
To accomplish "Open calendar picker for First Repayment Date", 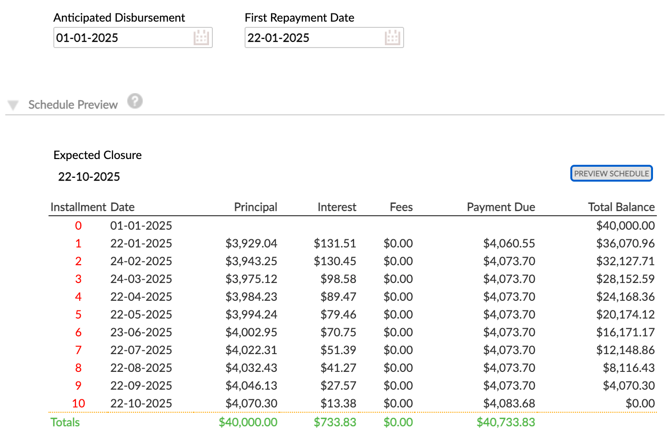I will click(393, 37).
